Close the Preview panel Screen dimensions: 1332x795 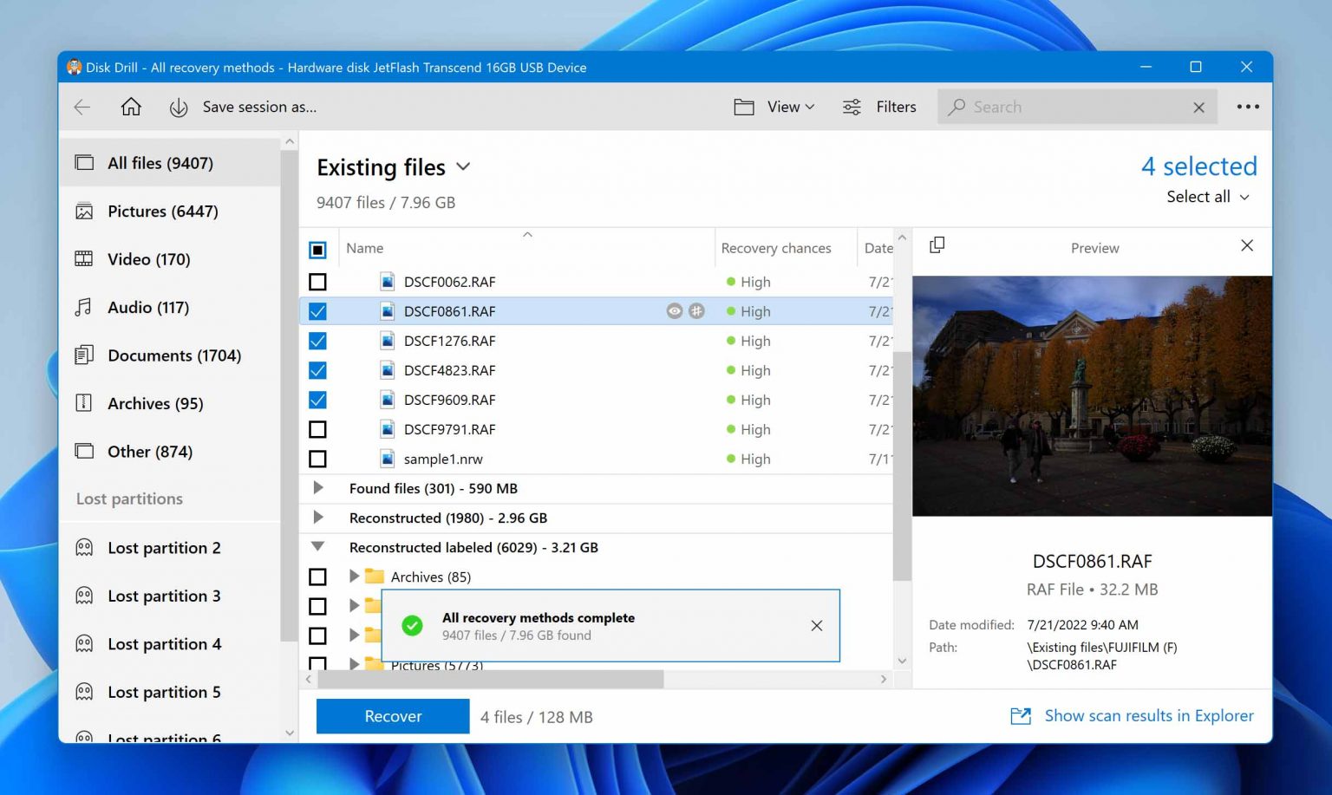point(1246,246)
